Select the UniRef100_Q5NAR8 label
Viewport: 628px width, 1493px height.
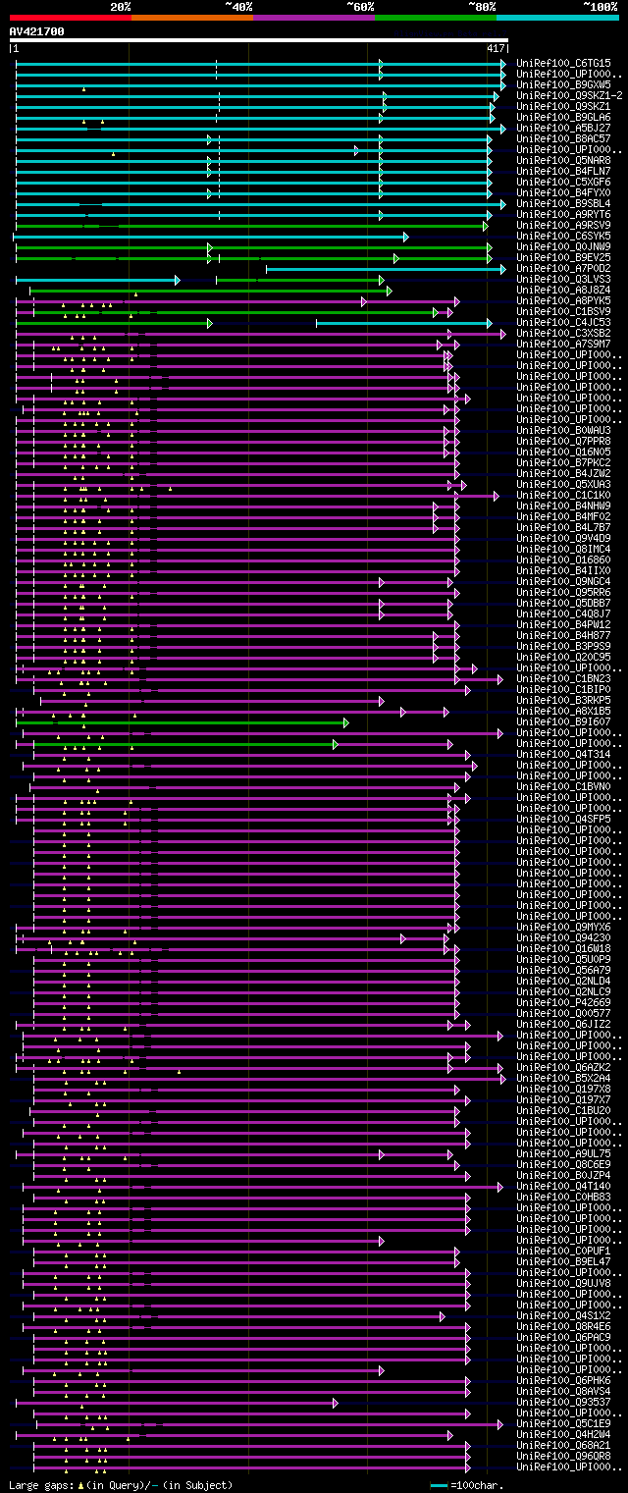pyautogui.click(x=562, y=160)
